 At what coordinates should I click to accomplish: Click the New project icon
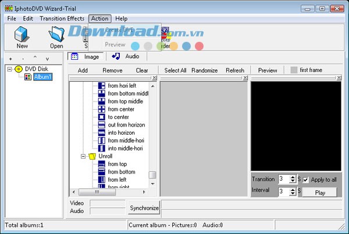[x=22, y=34]
